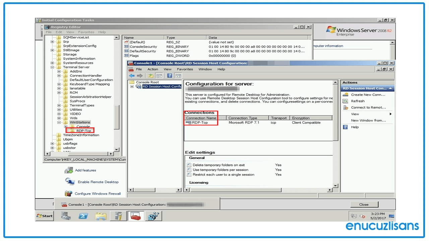Collapse the WinStations registry key
The image size is (429, 241).
pos(58,122)
